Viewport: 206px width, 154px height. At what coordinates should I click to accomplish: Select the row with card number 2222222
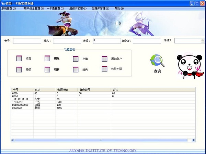point(103,108)
